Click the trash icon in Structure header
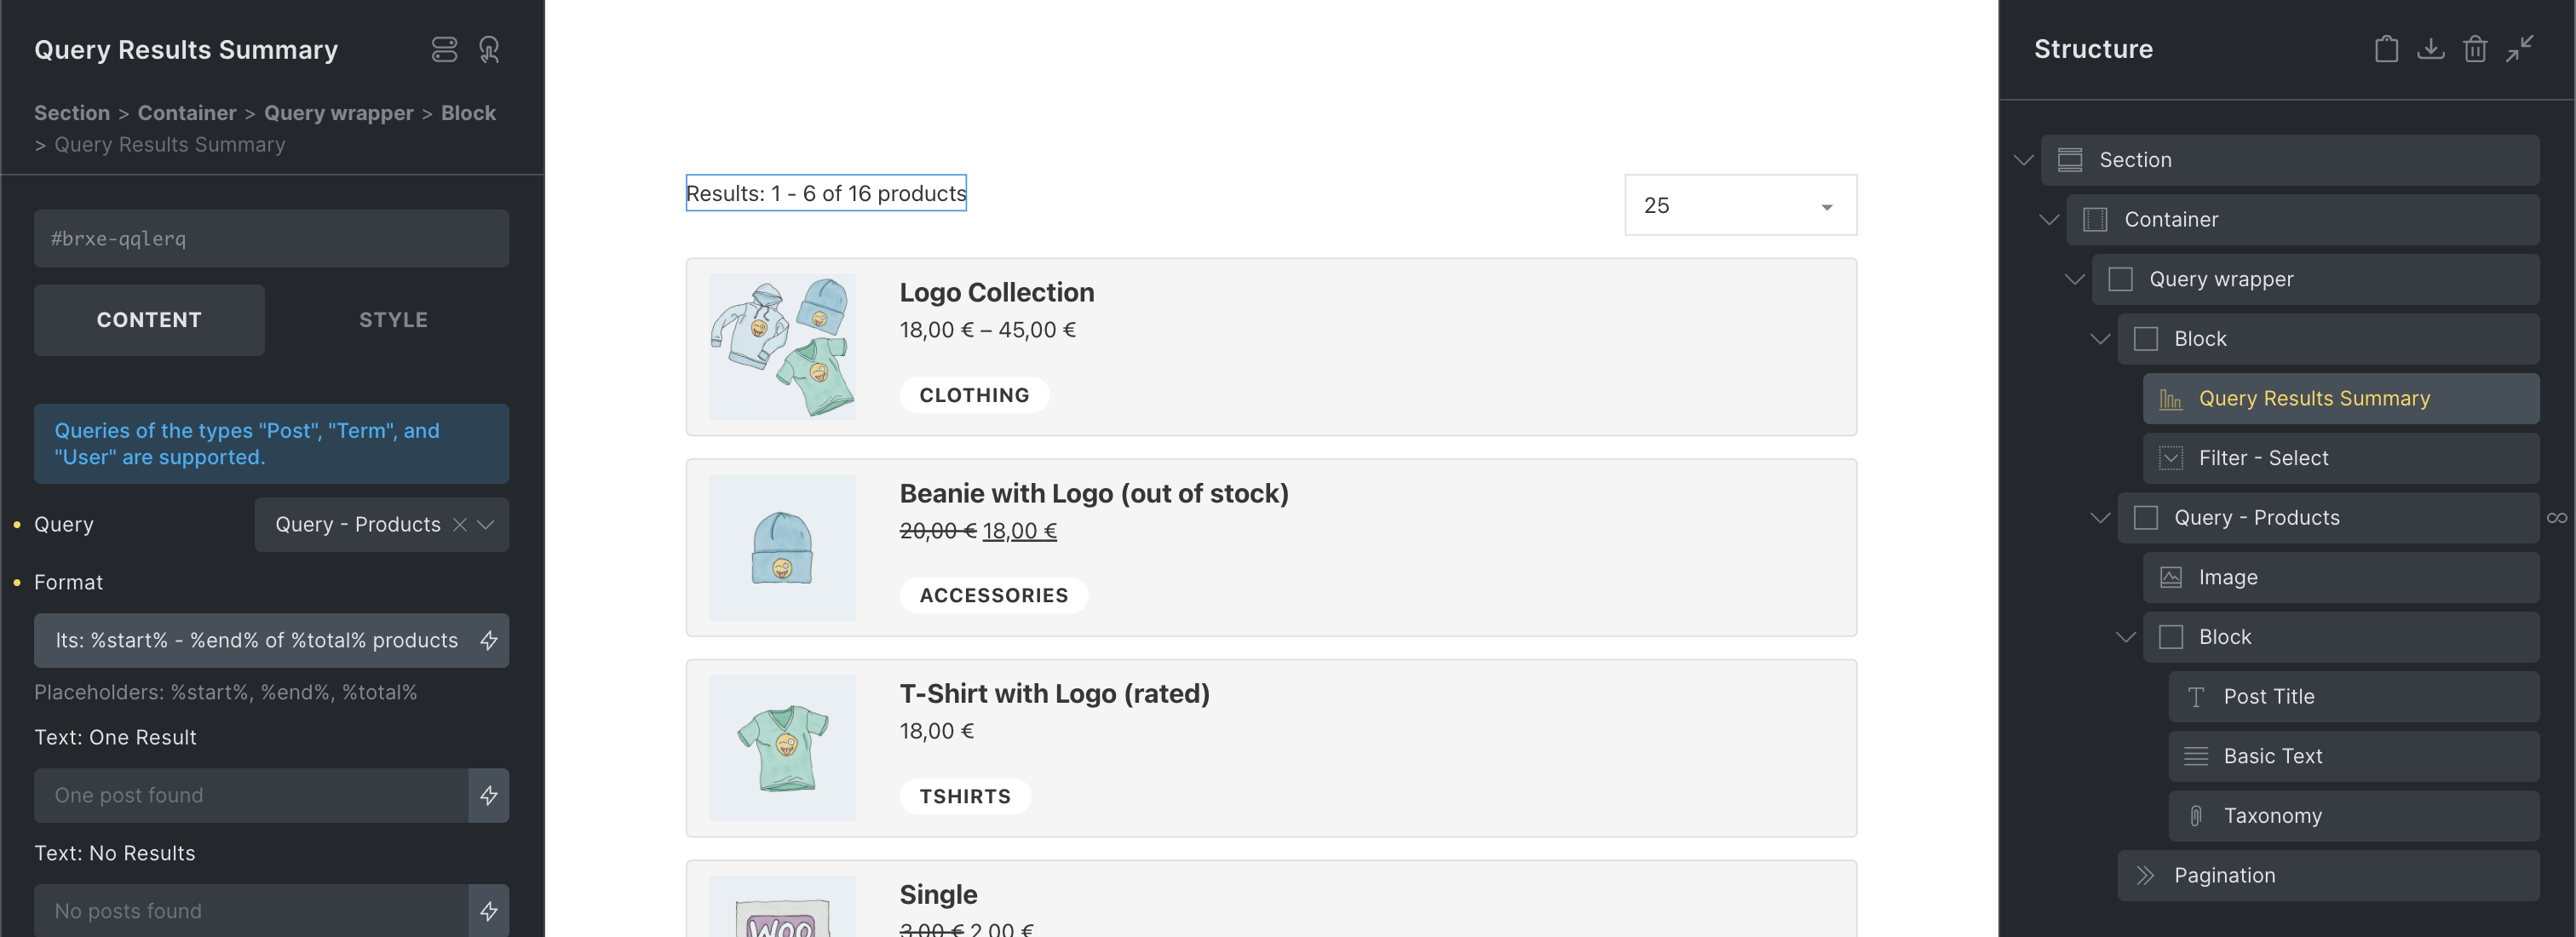This screenshot has width=2576, height=937. tap(2474, 49)
